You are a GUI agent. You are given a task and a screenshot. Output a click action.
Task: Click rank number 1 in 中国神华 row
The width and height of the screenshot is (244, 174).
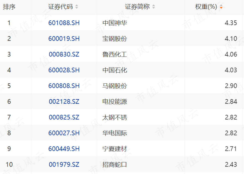coord(9,23)
